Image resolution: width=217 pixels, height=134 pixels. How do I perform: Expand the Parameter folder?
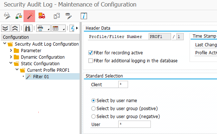(11, 50)
